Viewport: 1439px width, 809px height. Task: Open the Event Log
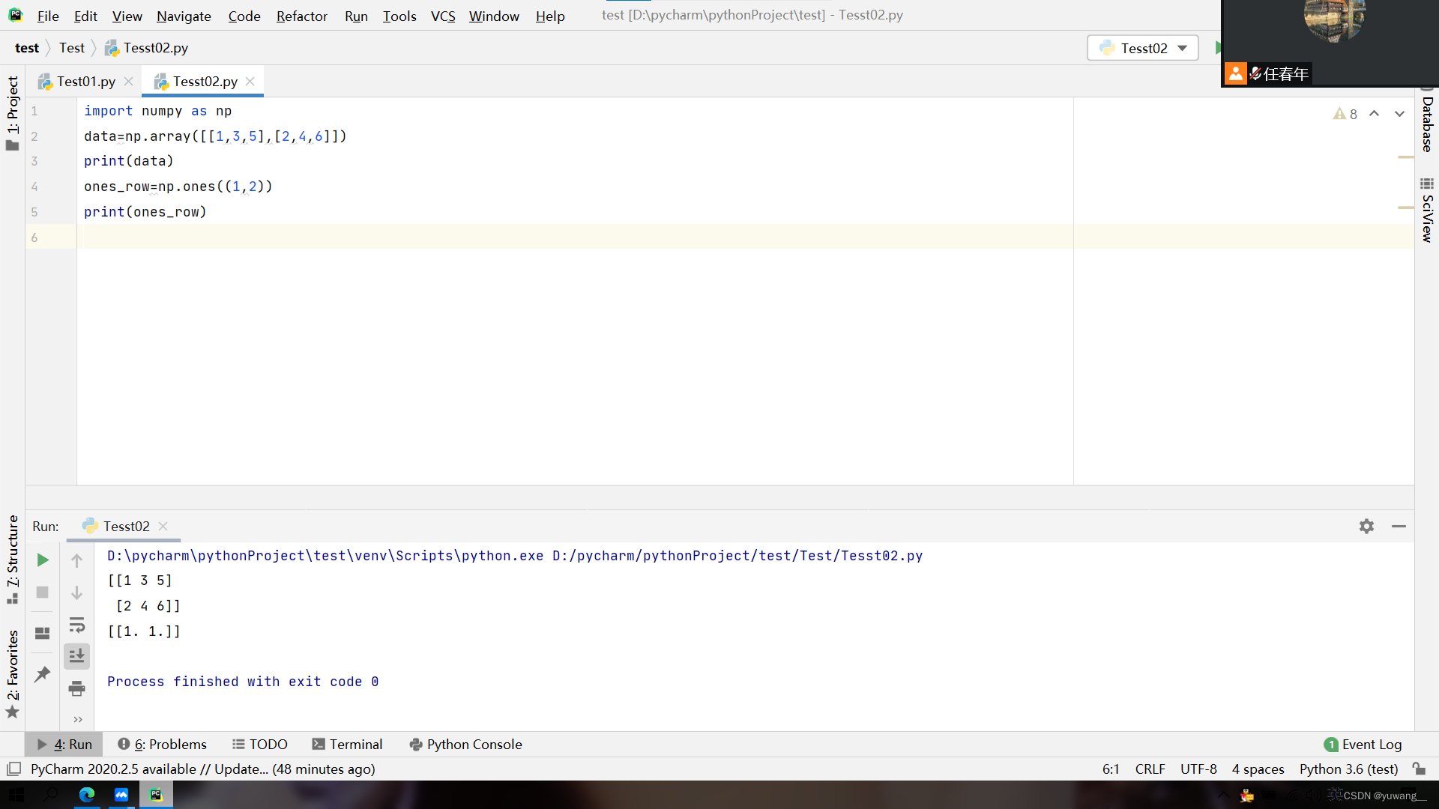point(1363,745)
